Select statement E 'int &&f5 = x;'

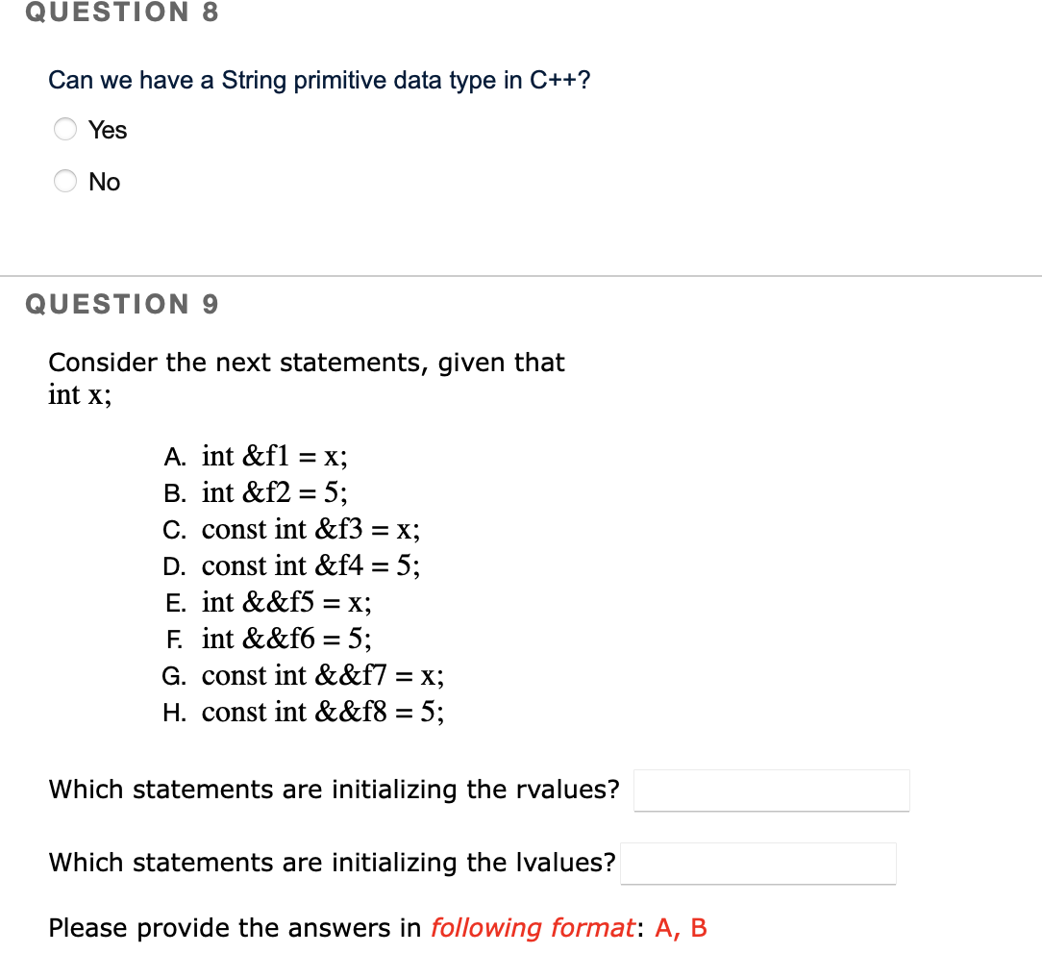point(267,602)
